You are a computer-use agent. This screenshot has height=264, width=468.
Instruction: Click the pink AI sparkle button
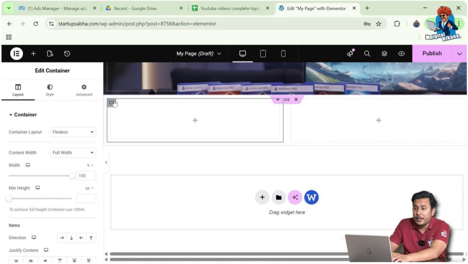tap(295, 197)
